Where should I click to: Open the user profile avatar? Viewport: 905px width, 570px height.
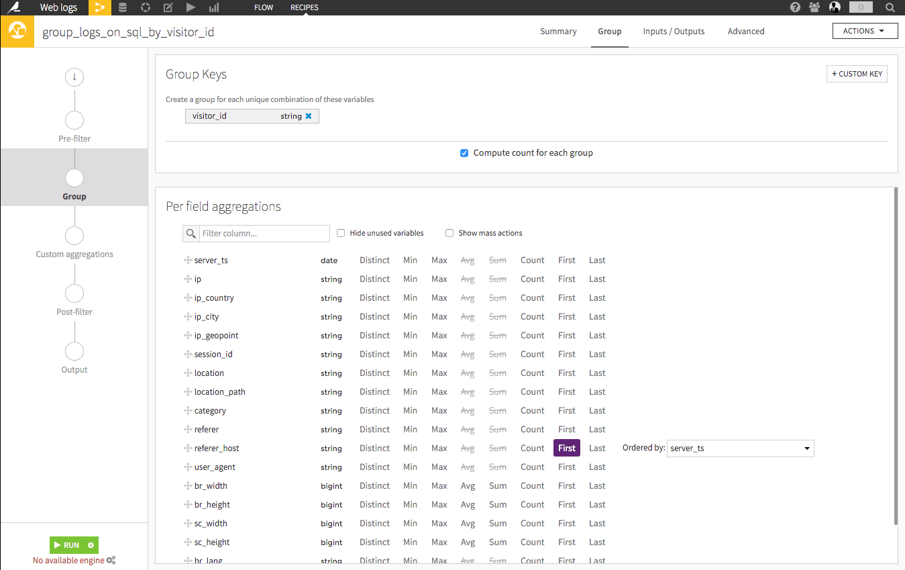[x=835, y=7]
